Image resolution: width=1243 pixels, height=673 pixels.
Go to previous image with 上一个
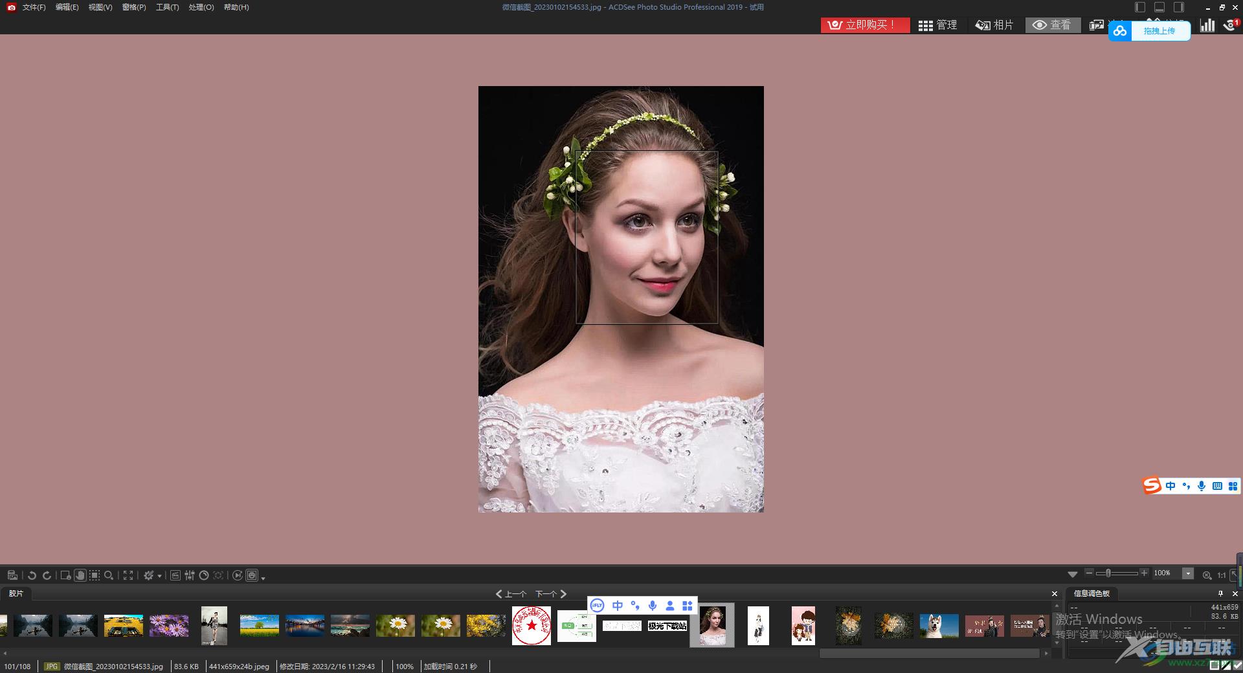point(511,593)
